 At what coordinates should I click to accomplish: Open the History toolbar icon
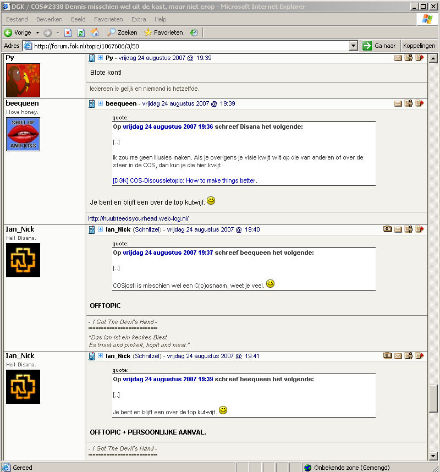(194, 32)
